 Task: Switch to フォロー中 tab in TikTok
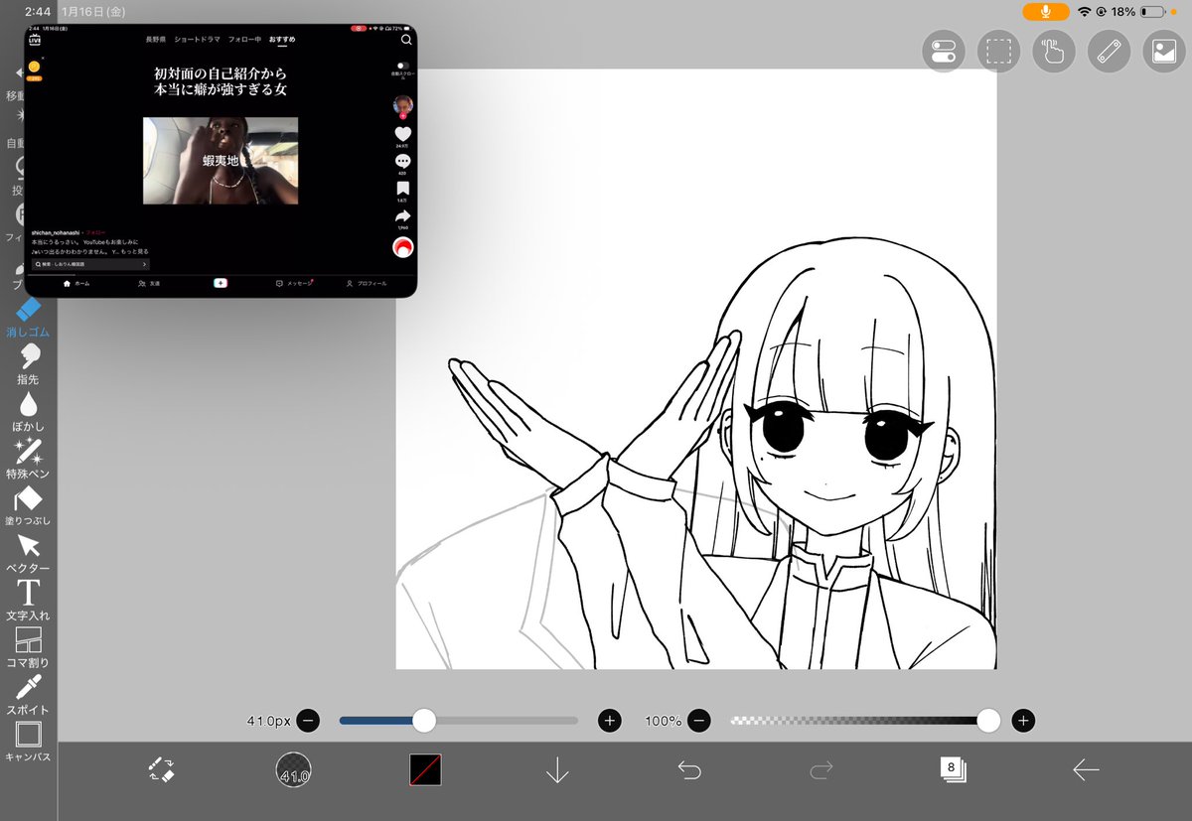point(244,40)
